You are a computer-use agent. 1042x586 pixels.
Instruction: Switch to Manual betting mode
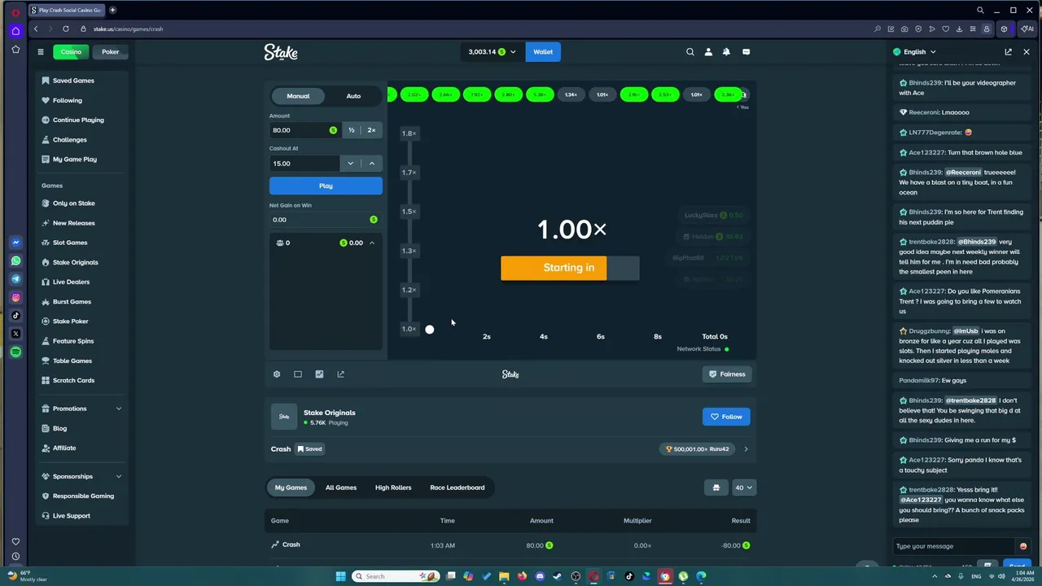(298, 96)
